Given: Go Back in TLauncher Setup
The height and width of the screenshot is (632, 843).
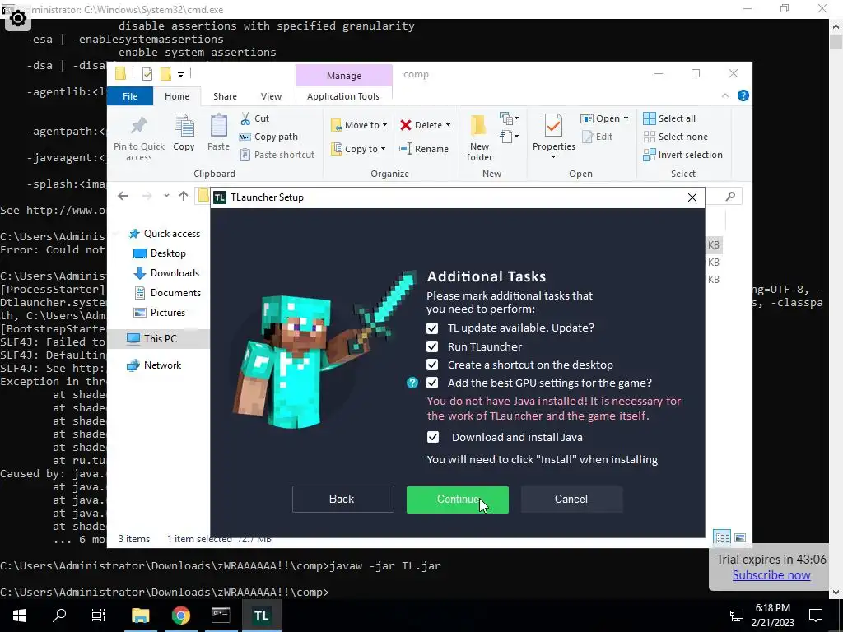Looking at the screenshot, I should 343,500.
